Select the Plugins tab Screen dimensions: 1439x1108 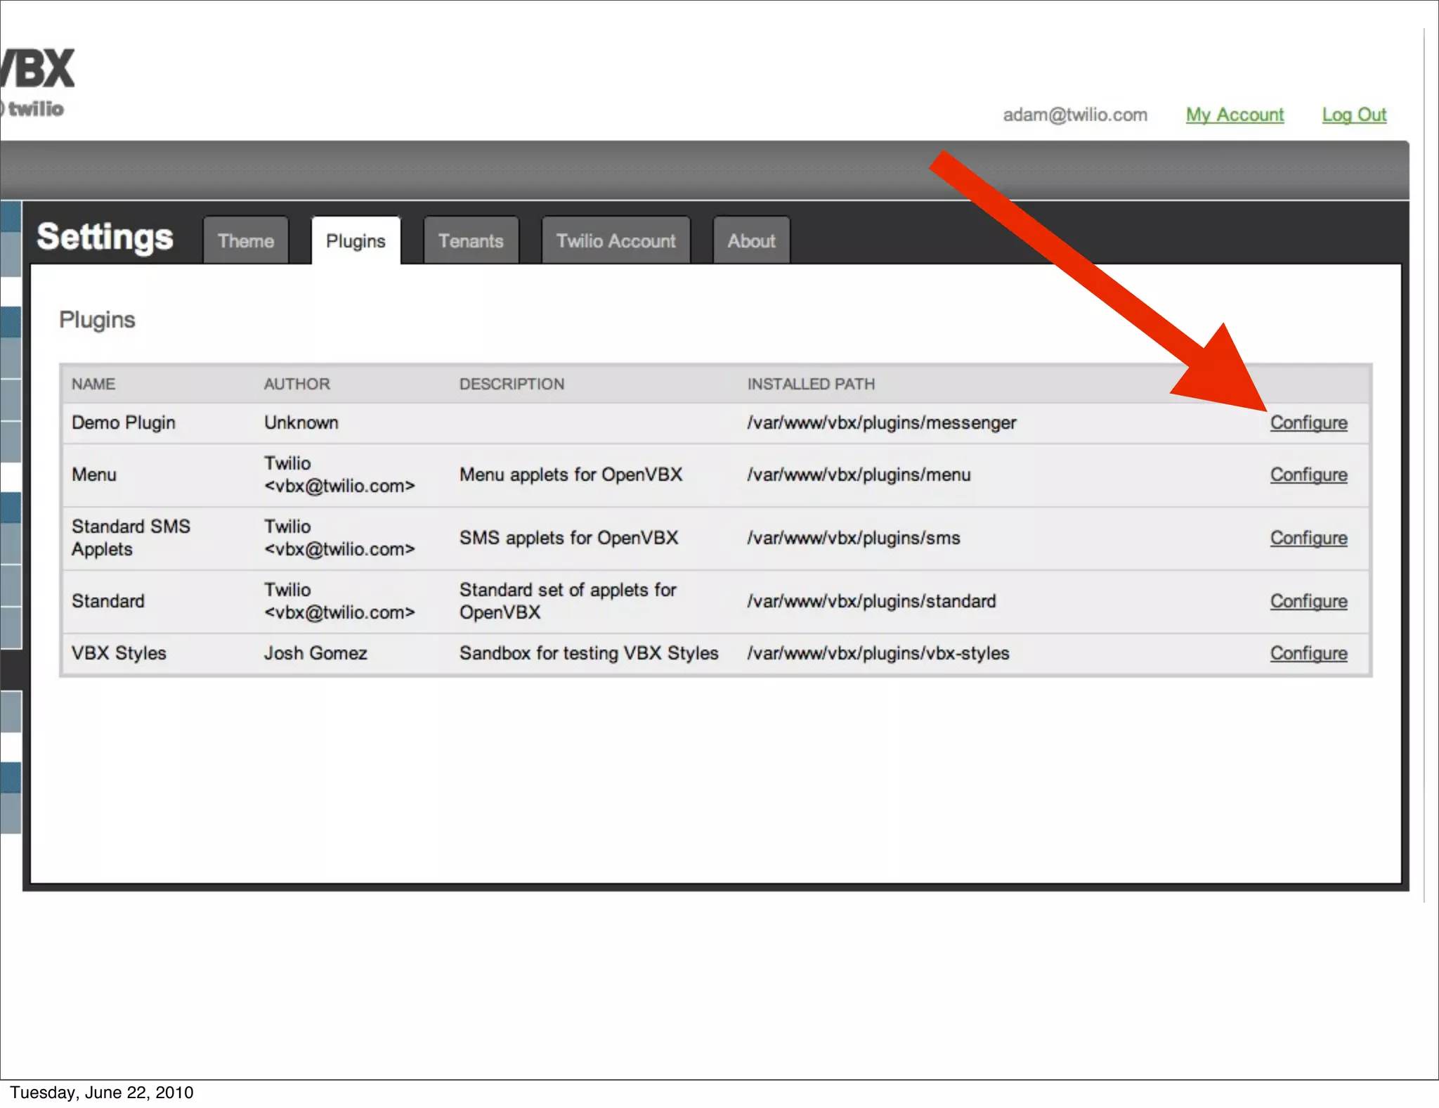356,240
